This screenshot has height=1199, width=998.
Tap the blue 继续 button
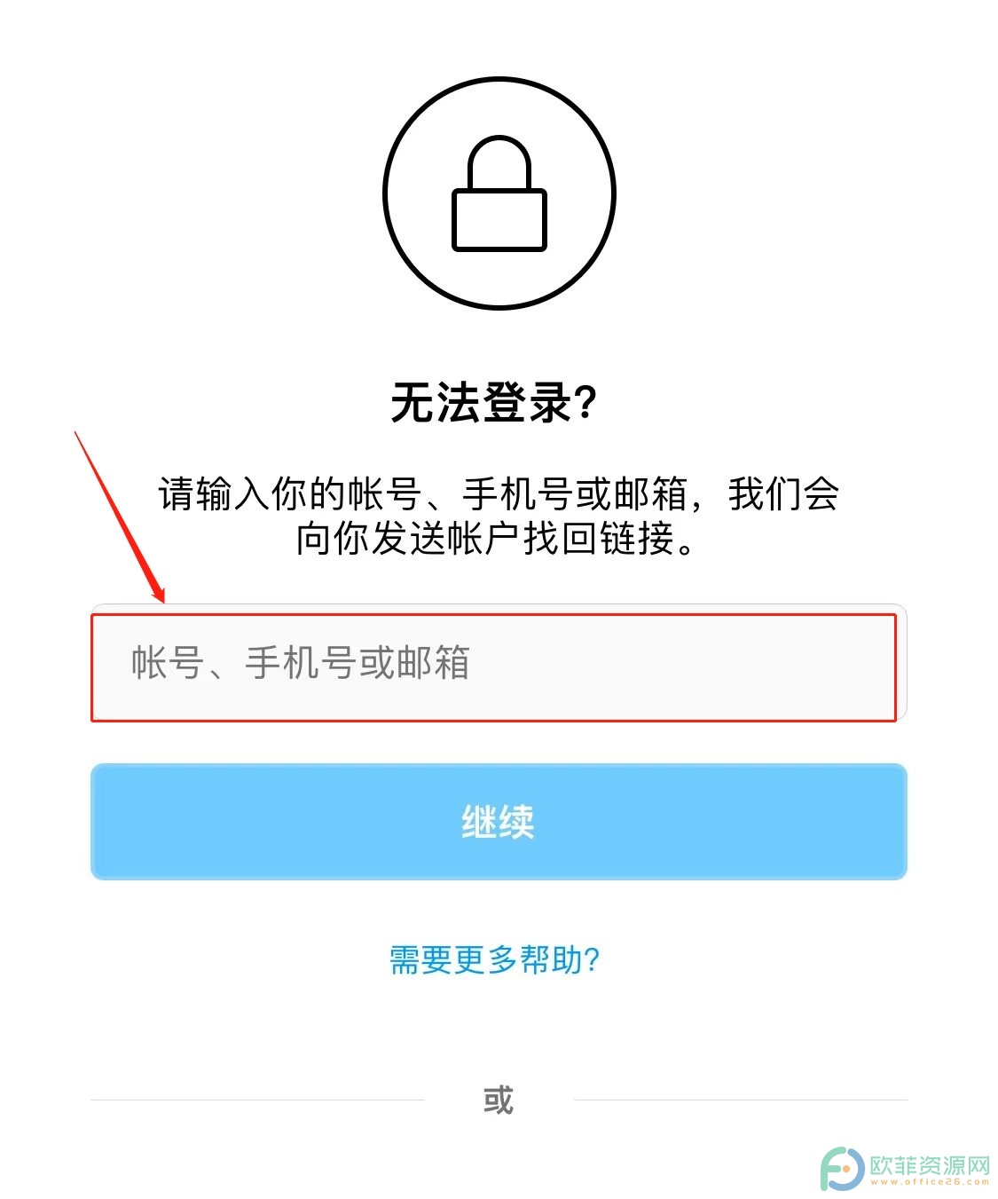tap(499, 822)
